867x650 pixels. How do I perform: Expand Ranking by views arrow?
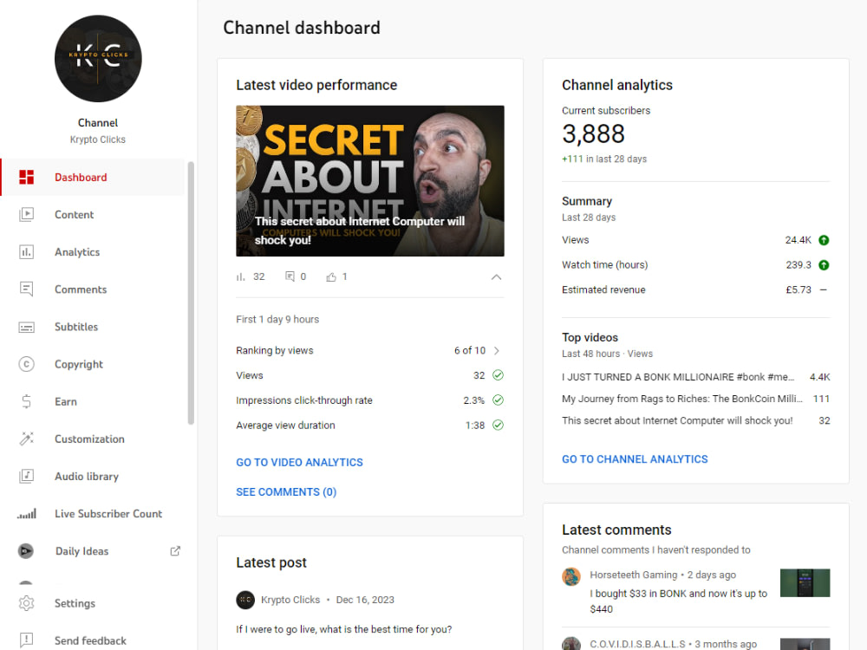coord(497,350)
